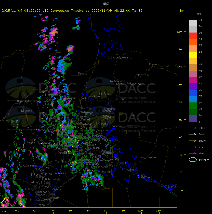Image resolution: width=212 pixels, height=214 pixels.
Task: Click the 'Villavicencio' map label
Action: coord(51,95)
